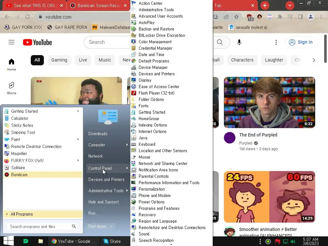Click the Shut down button
328x246 pixels.
[x=97, y=226]
